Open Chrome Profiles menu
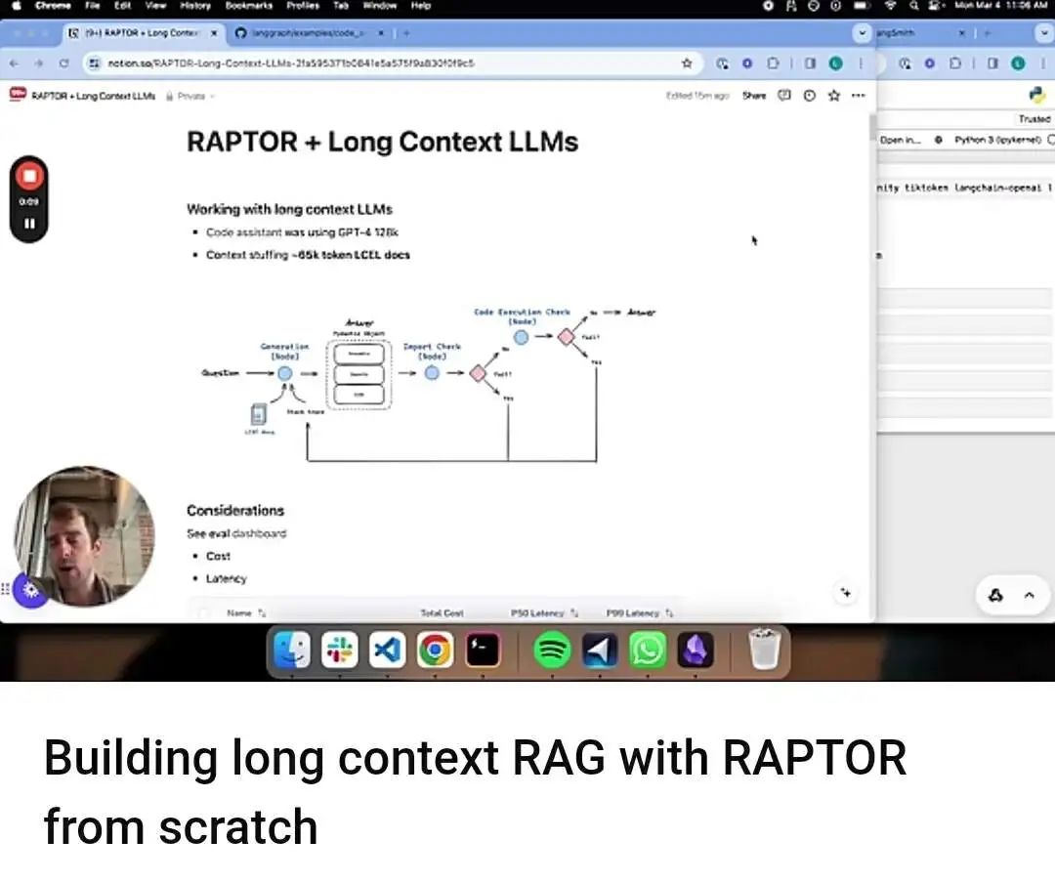1055x882 pixels. coord(303,6)
